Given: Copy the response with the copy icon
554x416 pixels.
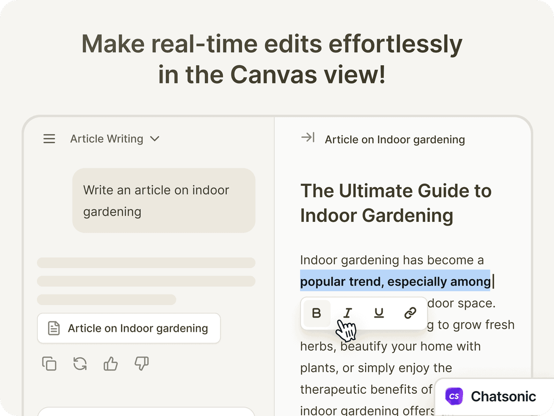Looking at the screenshot, I should click(49, 364).
